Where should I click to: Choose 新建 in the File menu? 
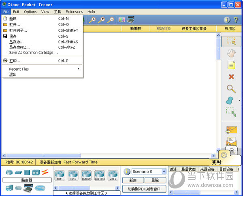pos(42,19)
